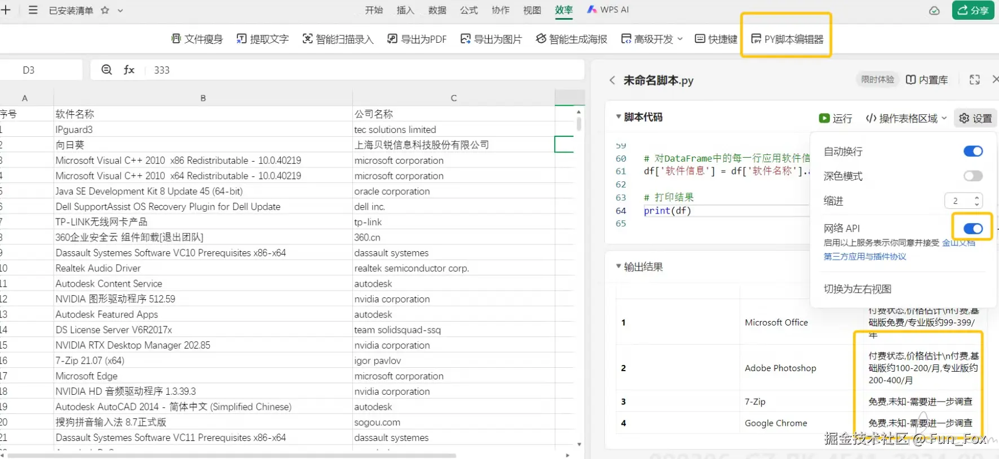Click Adobe Photoshop in output results

click(780, 368)
